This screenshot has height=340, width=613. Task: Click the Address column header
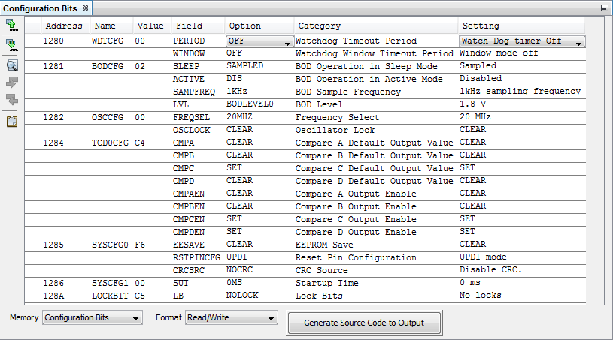64,26
